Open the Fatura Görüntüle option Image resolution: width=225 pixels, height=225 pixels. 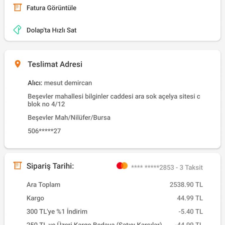pos(51,8)
